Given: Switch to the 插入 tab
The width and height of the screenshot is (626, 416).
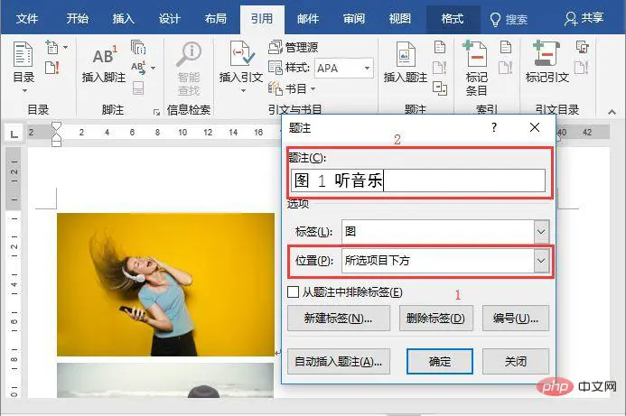Looking at the screenshot, I should pyautogui.click(x=123, y=18).
